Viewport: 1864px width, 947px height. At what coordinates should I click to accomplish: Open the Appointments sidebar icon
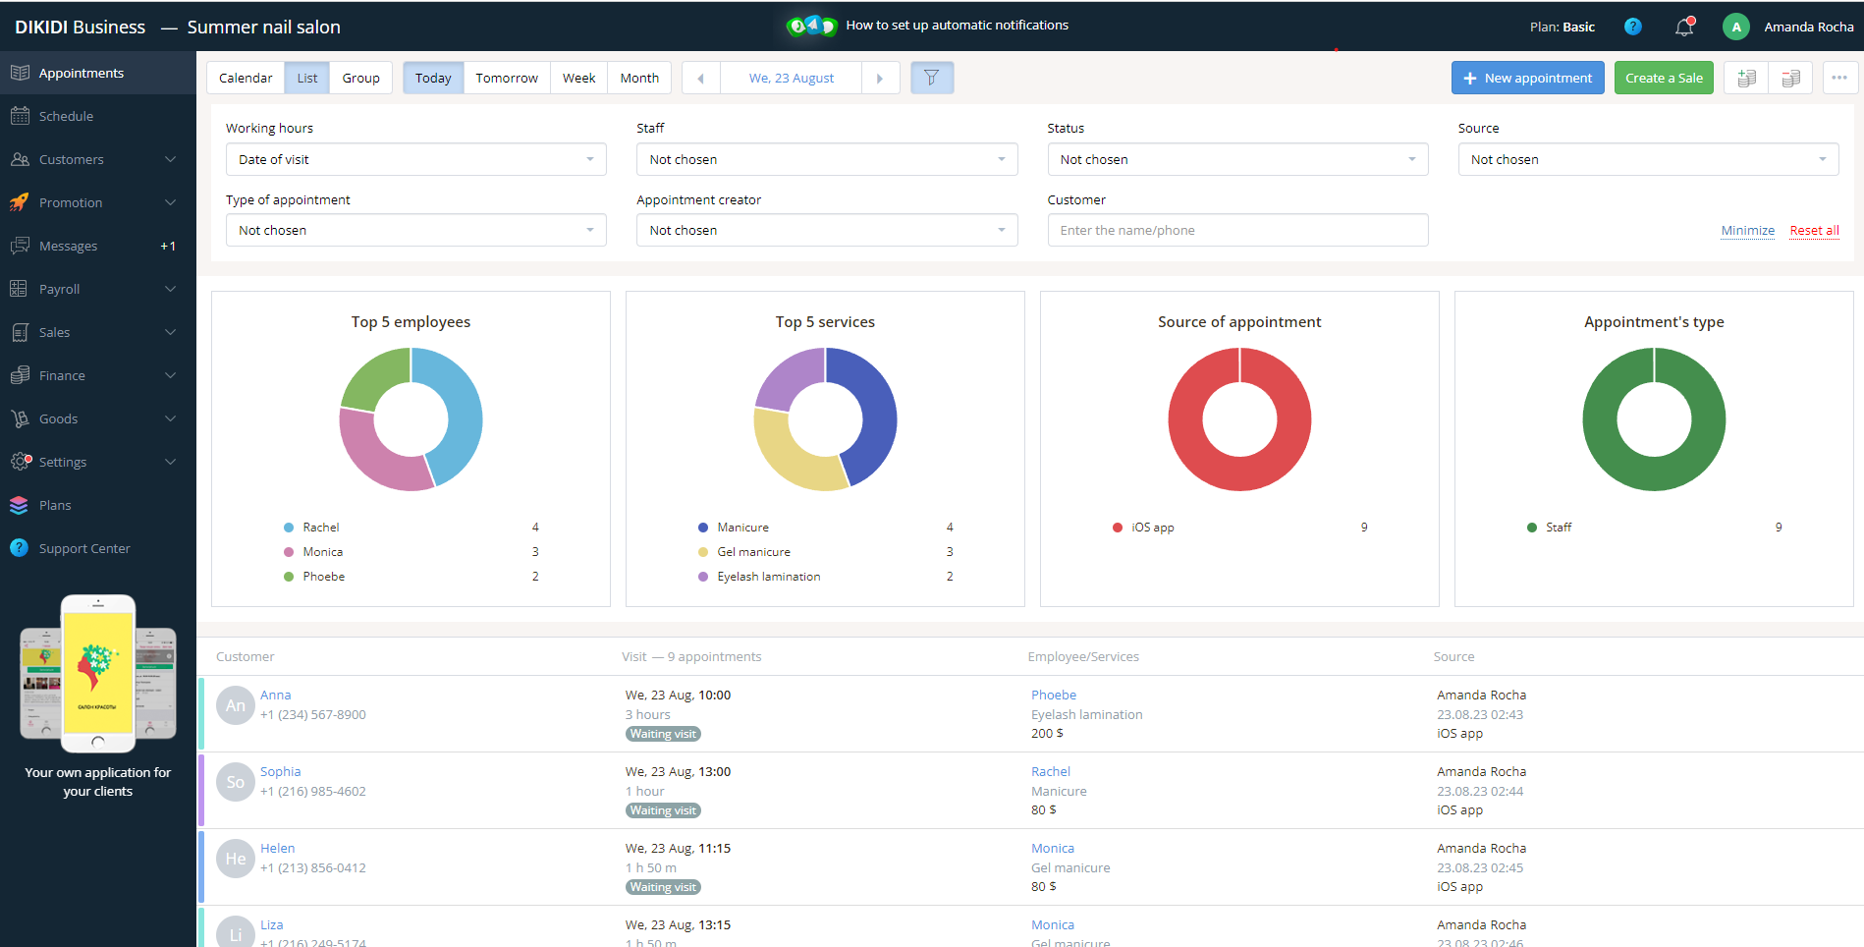tap(20, 73)
